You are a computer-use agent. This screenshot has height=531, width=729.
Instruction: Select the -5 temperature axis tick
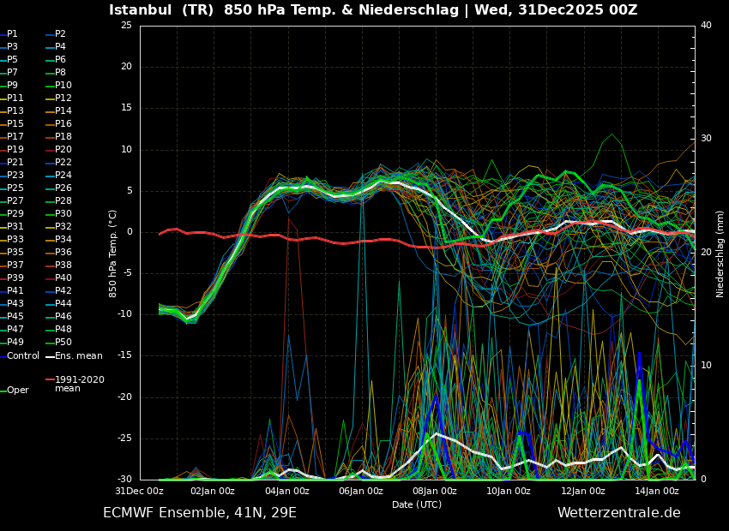tap(127, 273)
